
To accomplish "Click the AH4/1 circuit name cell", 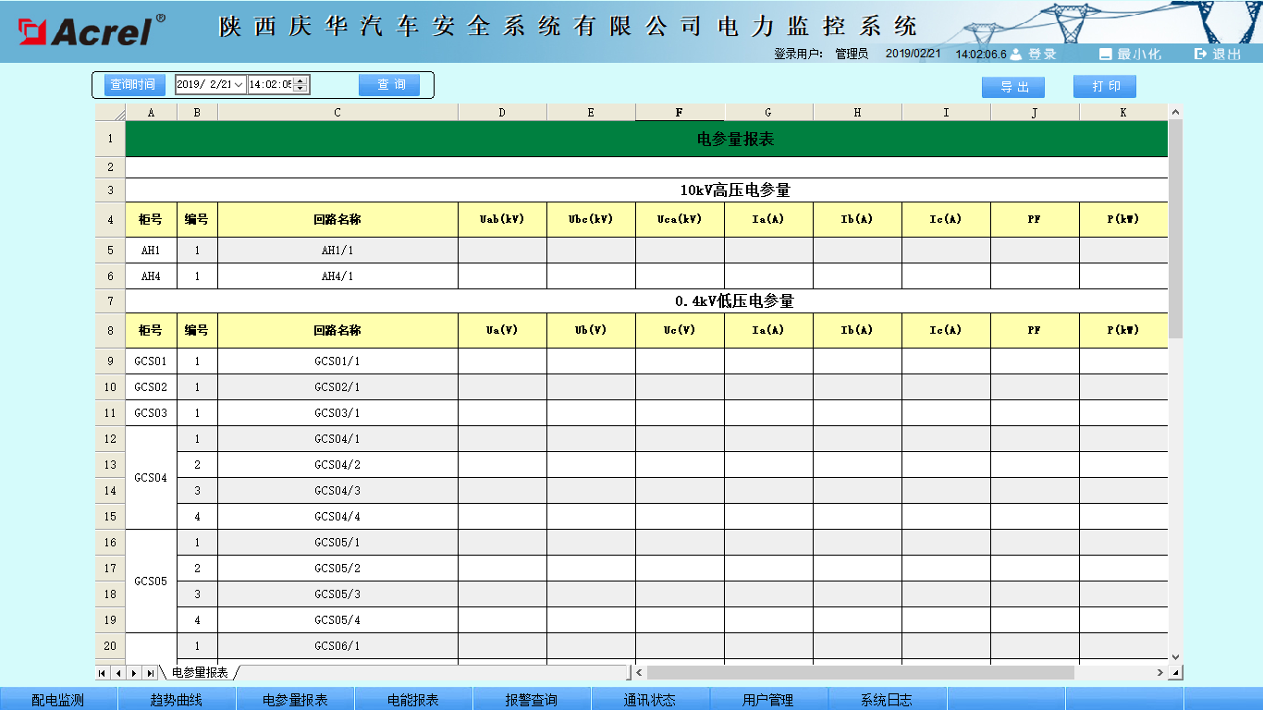I will 337,276.
